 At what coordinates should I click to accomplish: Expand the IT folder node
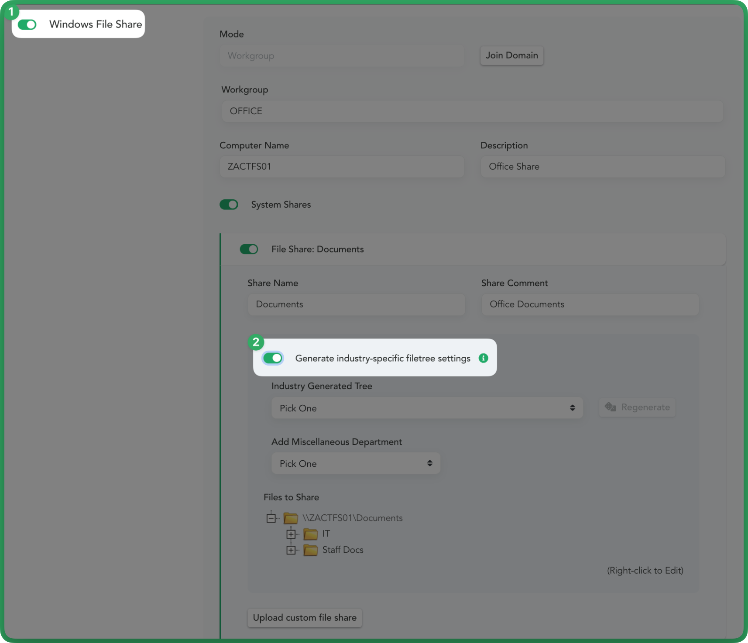point(291,534)
